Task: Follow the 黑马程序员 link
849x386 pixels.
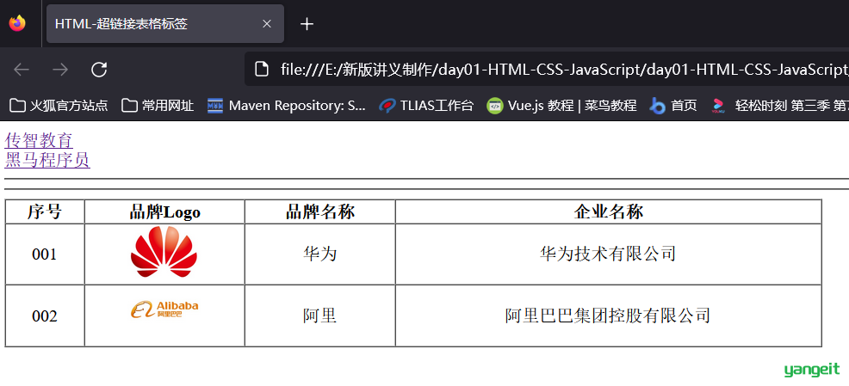Action: [x=47, y=160]
